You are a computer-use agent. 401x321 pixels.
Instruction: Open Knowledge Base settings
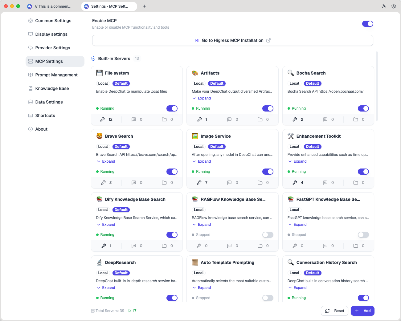pyautogui.click(x=55, y=88)
